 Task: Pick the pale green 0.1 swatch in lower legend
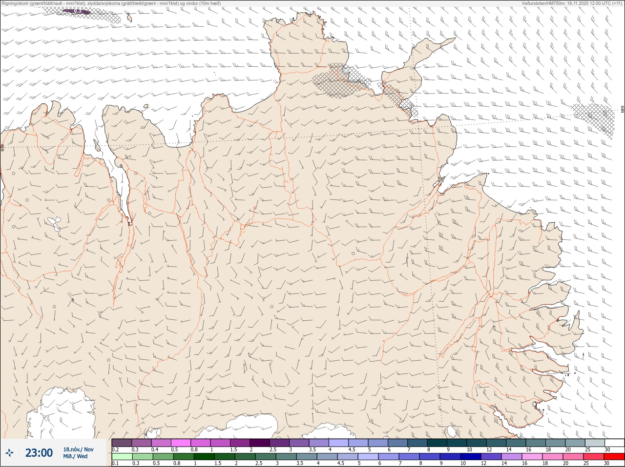122,457
